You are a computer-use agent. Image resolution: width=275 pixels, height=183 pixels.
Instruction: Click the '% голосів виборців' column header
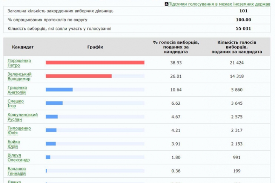[176, 47]
